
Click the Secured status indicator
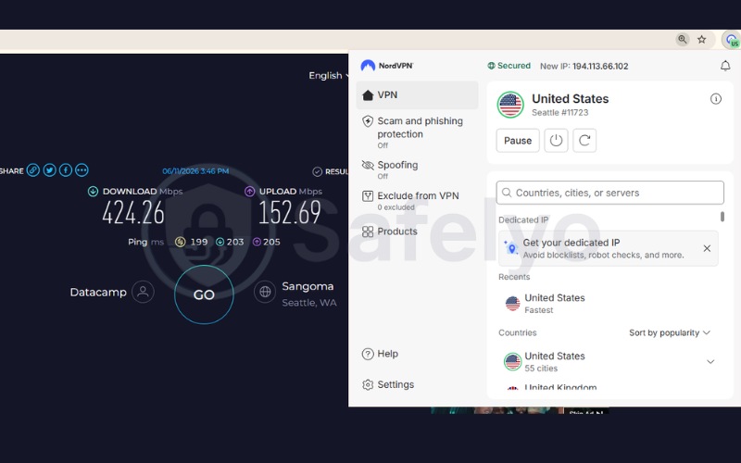point(509,66)
